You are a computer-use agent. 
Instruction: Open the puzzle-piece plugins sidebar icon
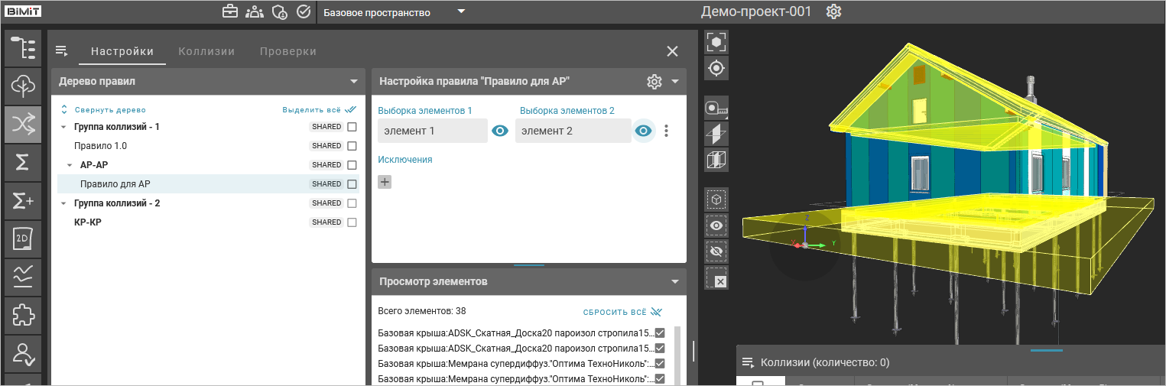(23, 316)
